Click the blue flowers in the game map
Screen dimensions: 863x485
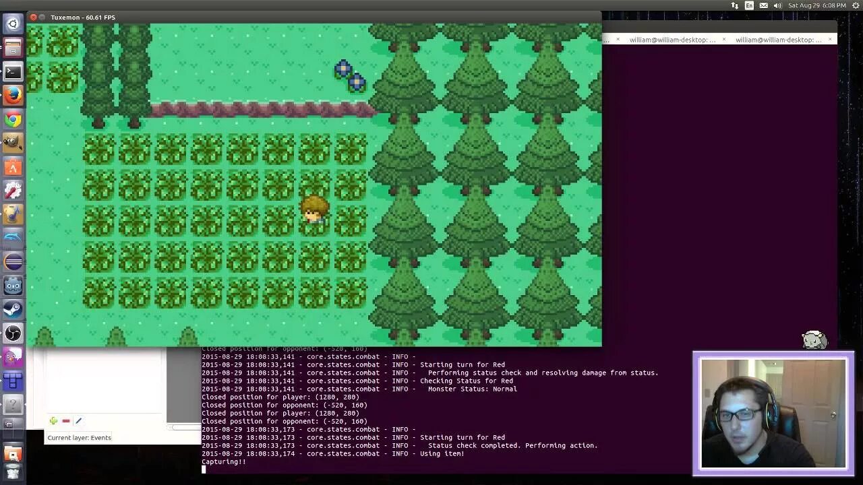click(x=350, y=76)
